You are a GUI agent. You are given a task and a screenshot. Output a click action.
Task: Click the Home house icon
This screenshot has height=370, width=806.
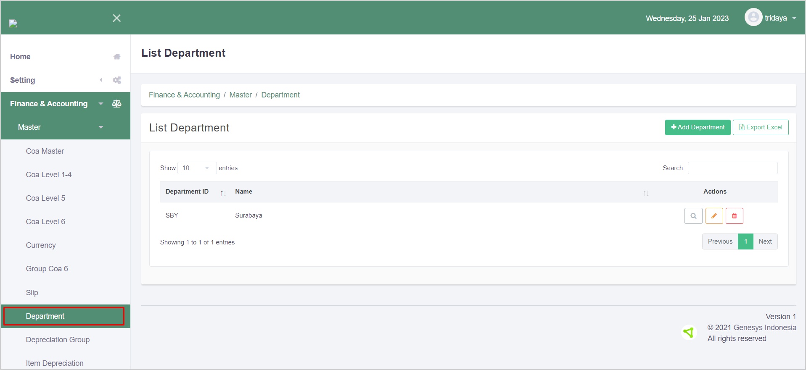(117, 57)
